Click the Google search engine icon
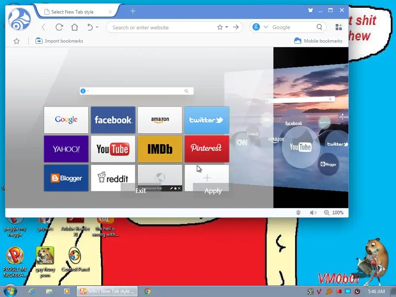This screenshot has height=297, width=396. (256, 27)
